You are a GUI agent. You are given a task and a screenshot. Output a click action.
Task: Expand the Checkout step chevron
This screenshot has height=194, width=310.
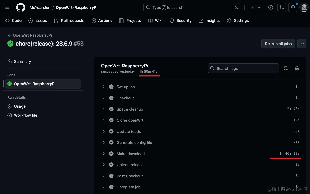tap(104, 98)
